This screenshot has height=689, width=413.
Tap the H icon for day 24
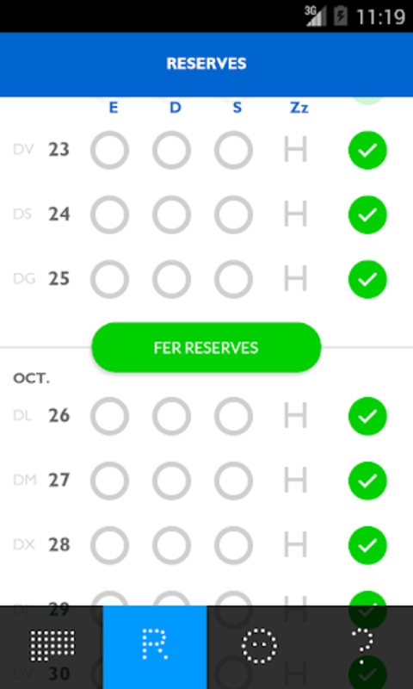tap(295, 214)
